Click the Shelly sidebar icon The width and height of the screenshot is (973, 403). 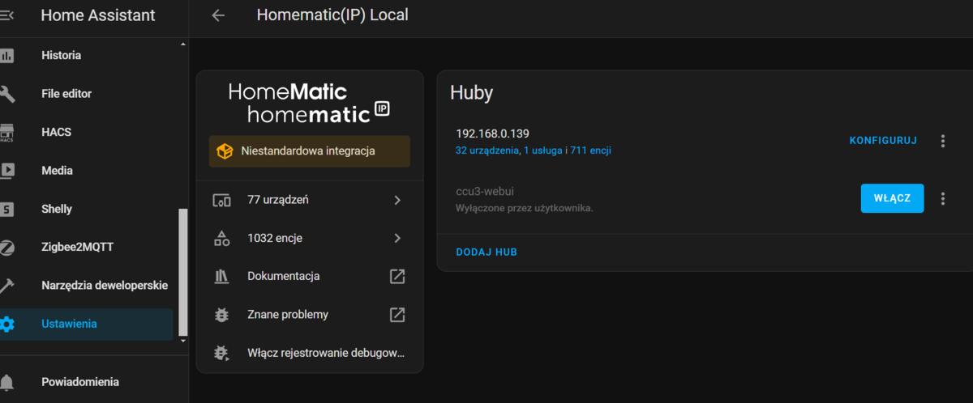point(6,209)
